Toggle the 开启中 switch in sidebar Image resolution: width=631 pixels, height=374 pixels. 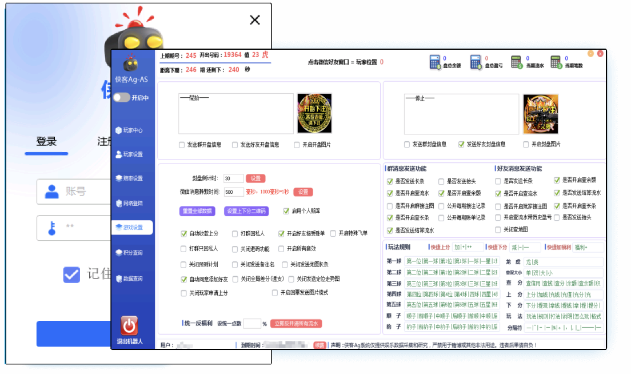click(121, 98)
